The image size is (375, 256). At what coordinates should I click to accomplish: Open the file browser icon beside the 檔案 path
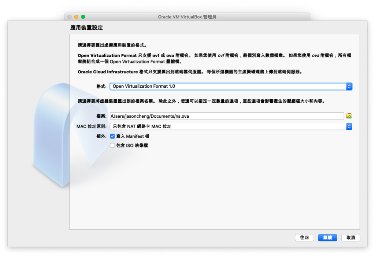(349, 116)
